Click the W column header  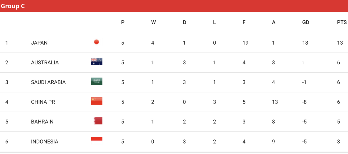pos(153,22)
